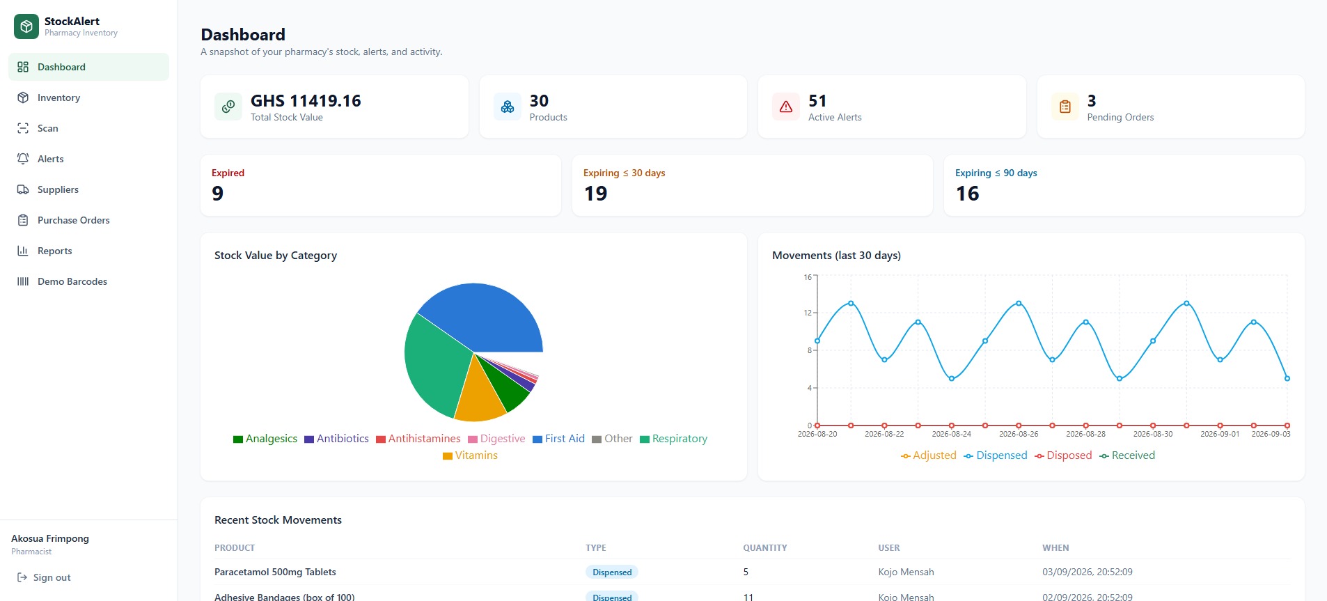The height and width of the screenshot is (601, 1327).
Task: Toggle the Antihistamines legend entry
Action: pos(418,439)
